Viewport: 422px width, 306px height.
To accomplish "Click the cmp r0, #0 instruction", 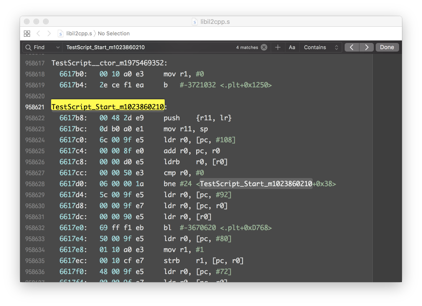I will [x=183, y=173].
